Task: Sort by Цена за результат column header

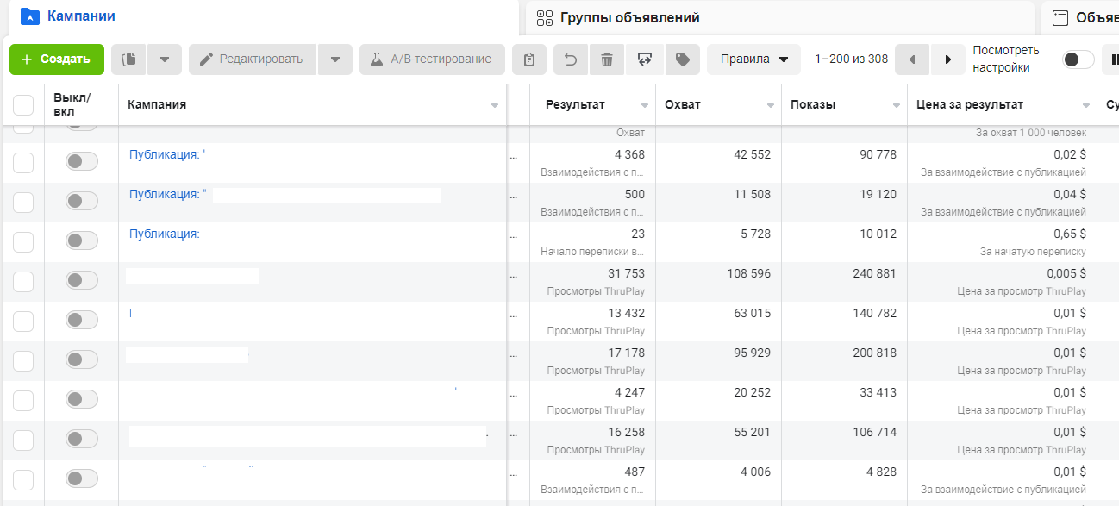Action: [x=971, y=105]
